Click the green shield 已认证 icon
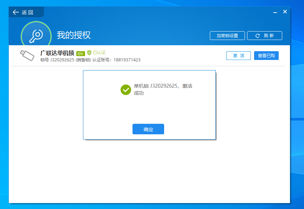This screenshot has width=304, height=209. [x=89, y=53]
